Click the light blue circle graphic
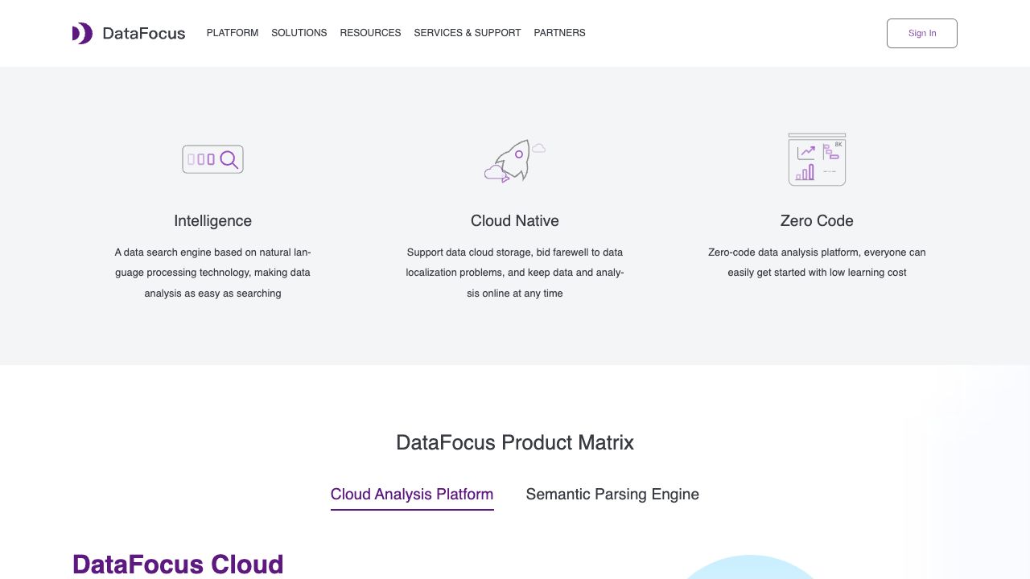Image resolution: width=1030 pixels, height=579 pixels. [750, 568]
